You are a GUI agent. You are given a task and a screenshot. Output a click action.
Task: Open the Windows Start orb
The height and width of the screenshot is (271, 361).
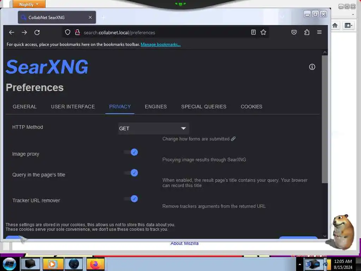[x=9, y=264]
